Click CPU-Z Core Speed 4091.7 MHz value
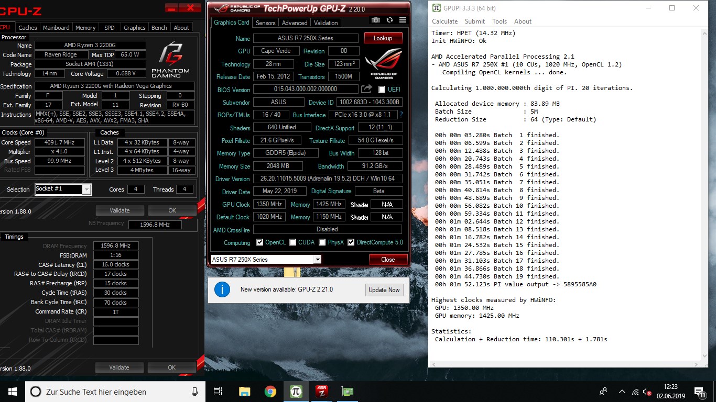Image resolution: width=716 pixels, height=402 pixels. coord(60,142)
